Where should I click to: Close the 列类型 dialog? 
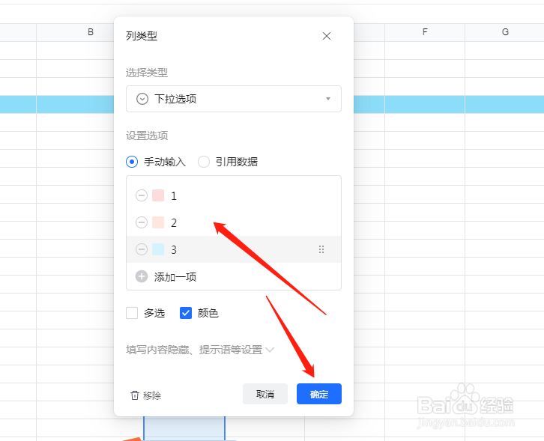327,36
